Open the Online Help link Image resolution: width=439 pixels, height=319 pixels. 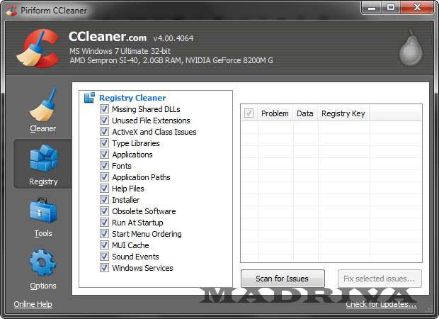[x=33, y=304]
